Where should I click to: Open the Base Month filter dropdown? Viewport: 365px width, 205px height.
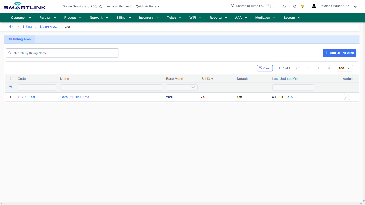pyautogui.click(x=182, y=87)
